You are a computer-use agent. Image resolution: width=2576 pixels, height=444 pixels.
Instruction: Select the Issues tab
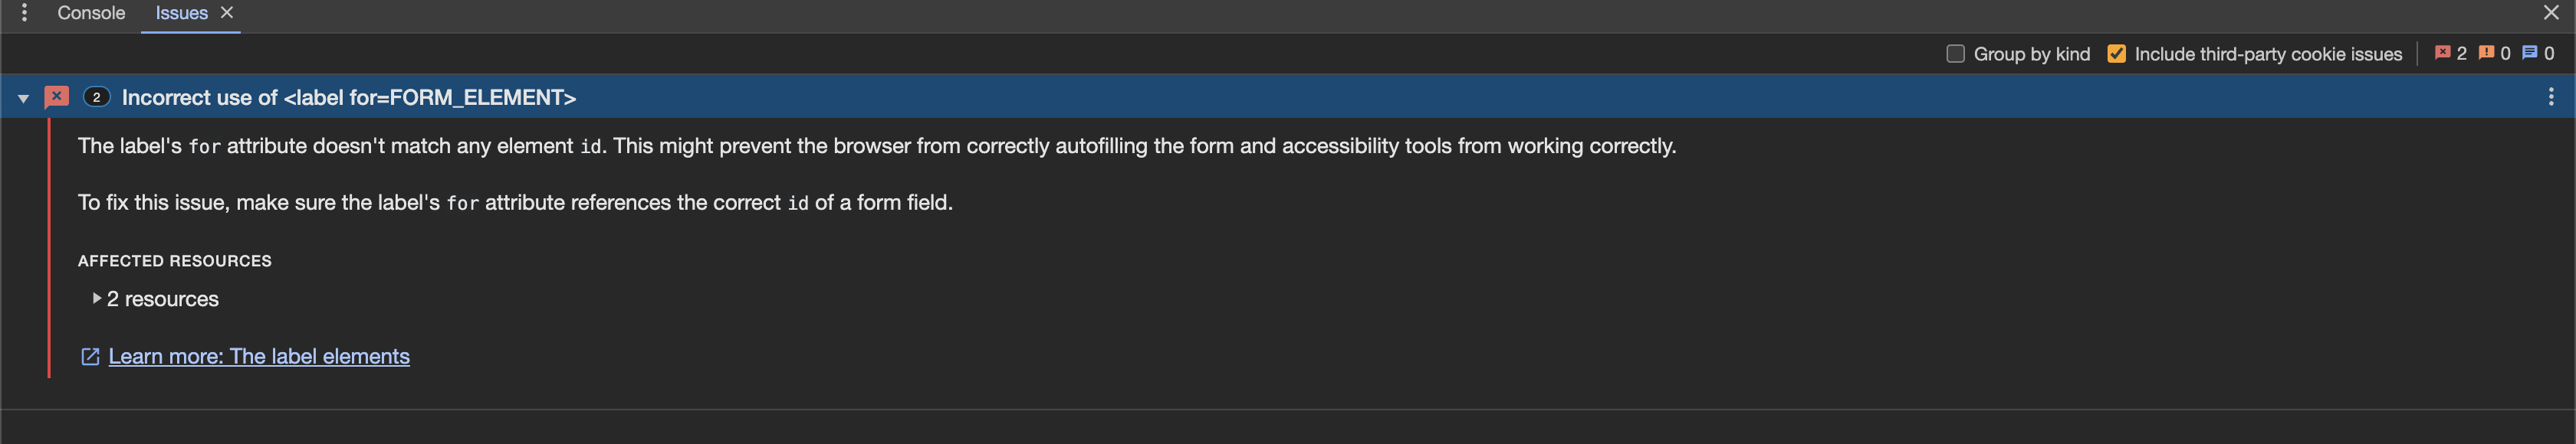point(181,13)
